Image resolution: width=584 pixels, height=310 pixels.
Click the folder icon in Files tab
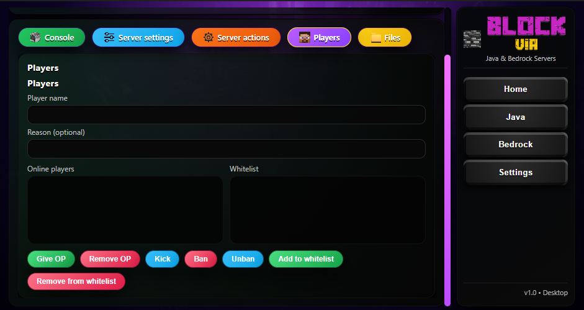(375, 38)
